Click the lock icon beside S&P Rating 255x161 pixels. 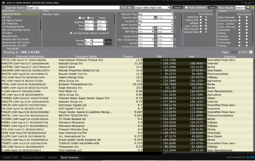click(x=175, y=31)
